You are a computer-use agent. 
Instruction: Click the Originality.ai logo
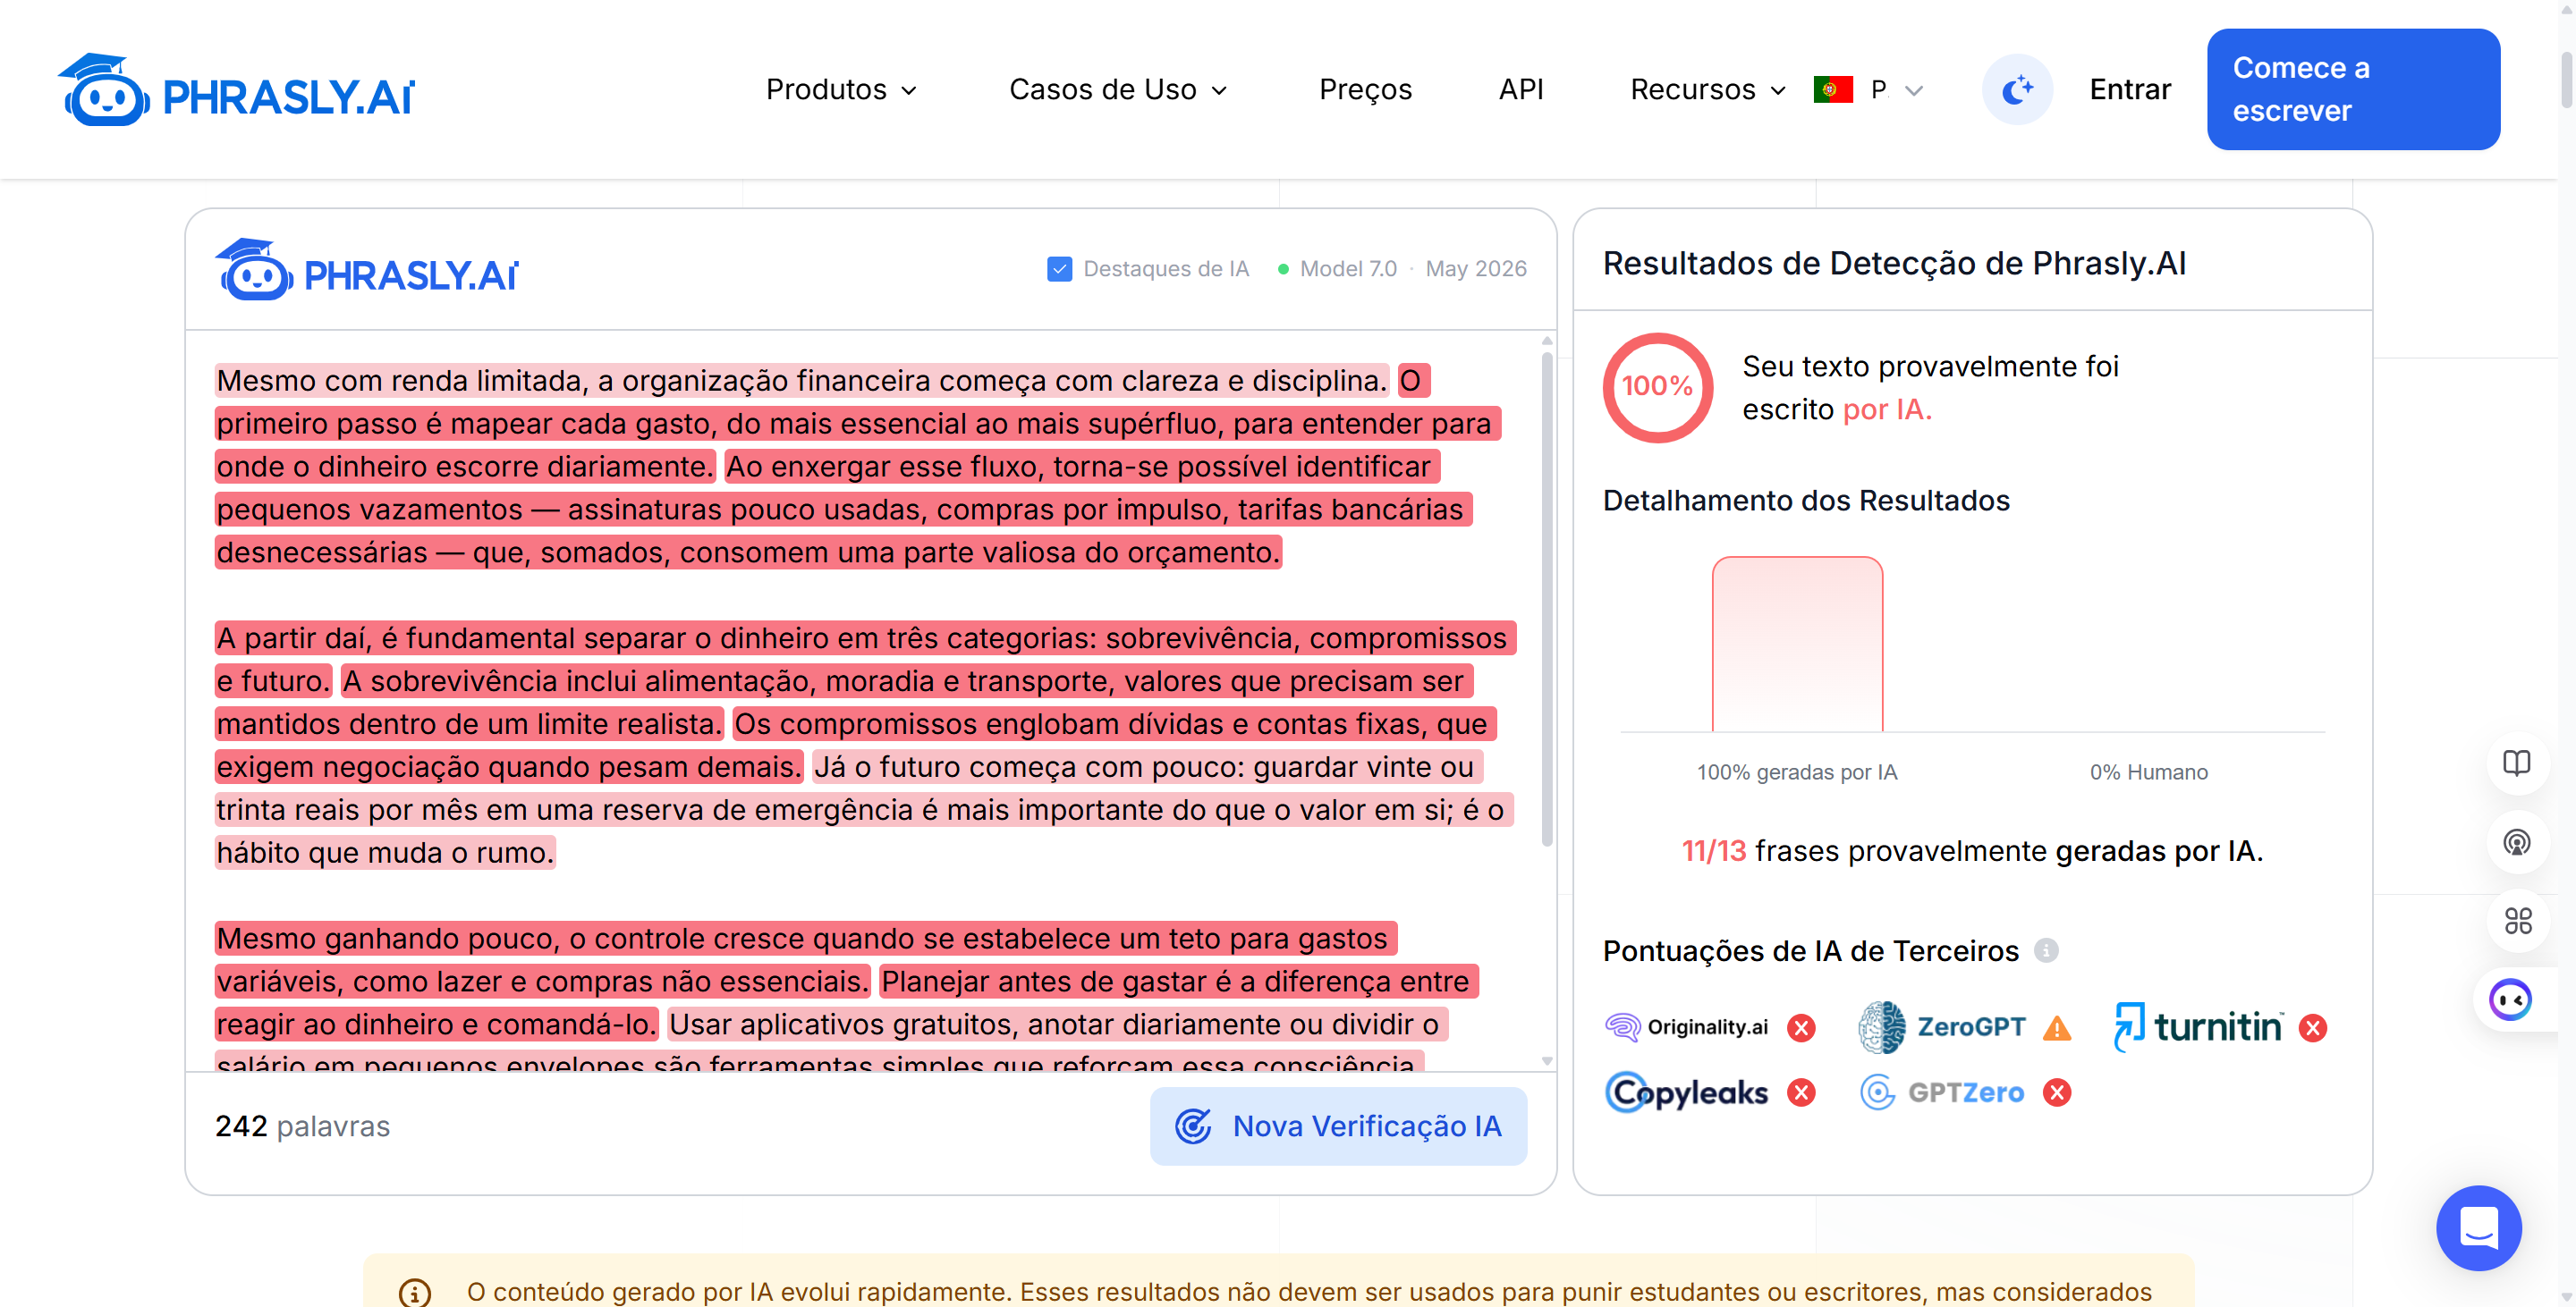pyautogui.click(x=1686, y=1027)
